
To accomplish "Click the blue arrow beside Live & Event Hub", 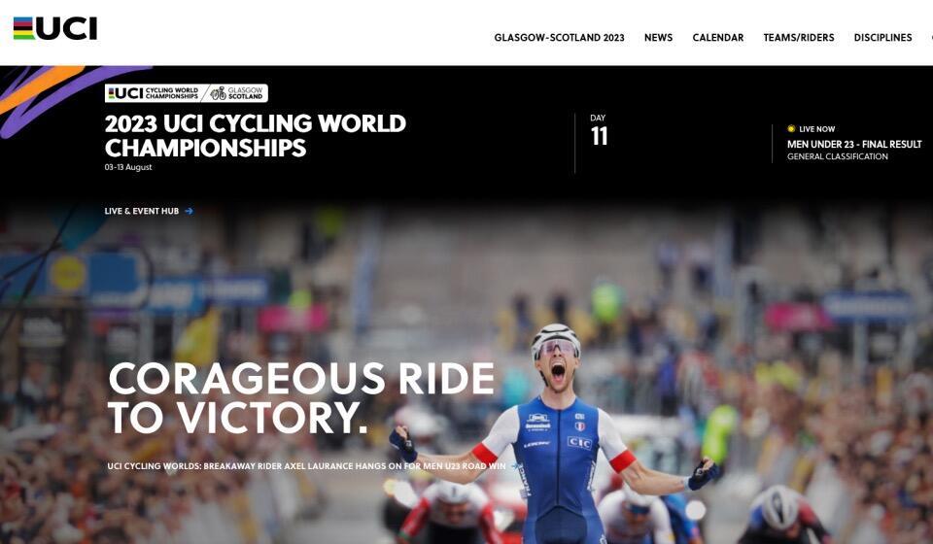I will click(x=189, y=211).
